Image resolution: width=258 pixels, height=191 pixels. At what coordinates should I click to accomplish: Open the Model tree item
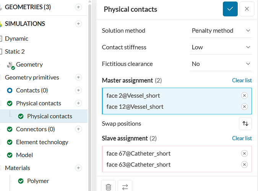[x=24, y=155]
